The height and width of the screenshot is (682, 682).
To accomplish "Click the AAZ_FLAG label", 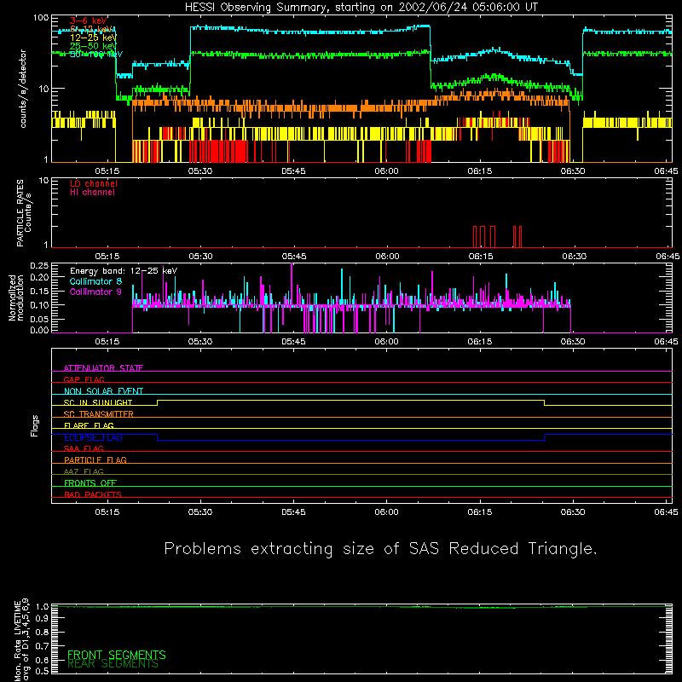I will 84,471.
